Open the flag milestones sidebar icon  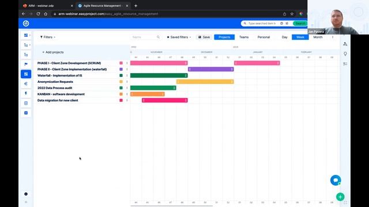(x=26, y=64)
